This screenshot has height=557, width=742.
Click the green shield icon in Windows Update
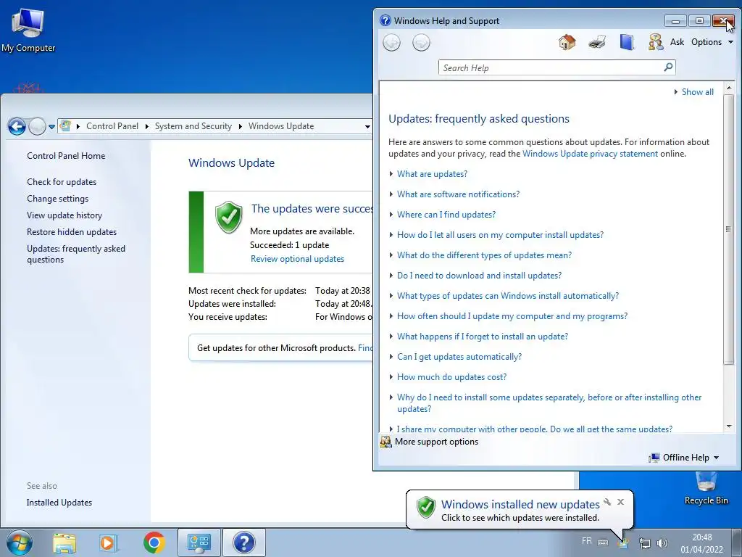click(228, 217)
